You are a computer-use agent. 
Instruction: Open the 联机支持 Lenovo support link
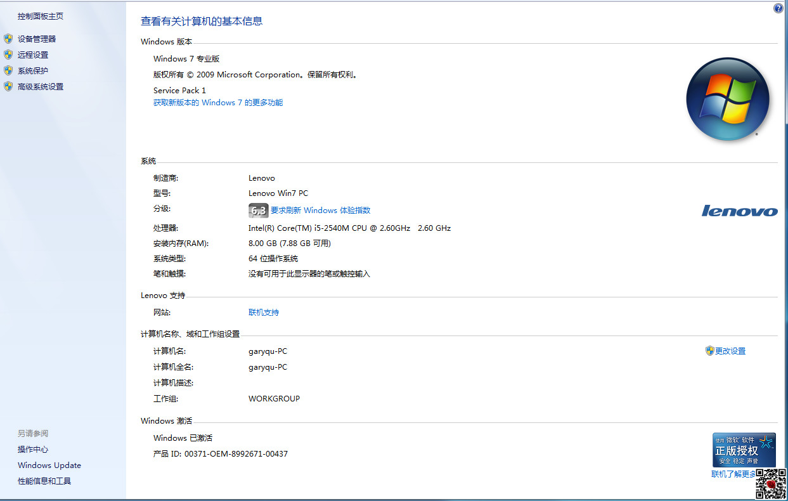pyautogui.click(x=264, y=313)
